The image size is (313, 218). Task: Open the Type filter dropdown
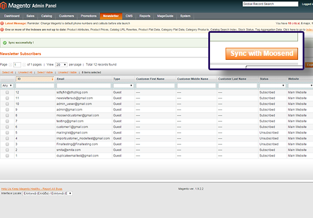point(123,86)
